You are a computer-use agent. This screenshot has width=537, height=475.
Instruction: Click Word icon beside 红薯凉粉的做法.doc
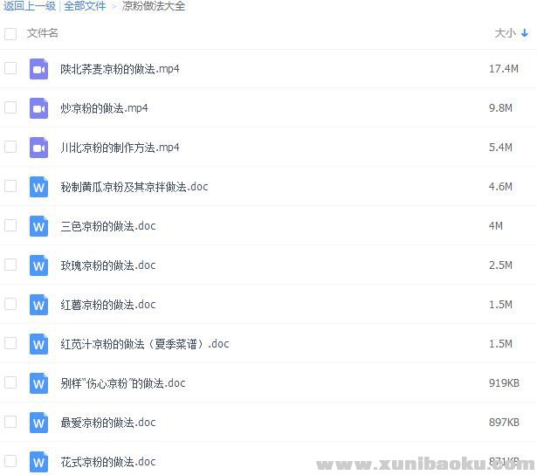pyautogui.click(x=38, y=305)
